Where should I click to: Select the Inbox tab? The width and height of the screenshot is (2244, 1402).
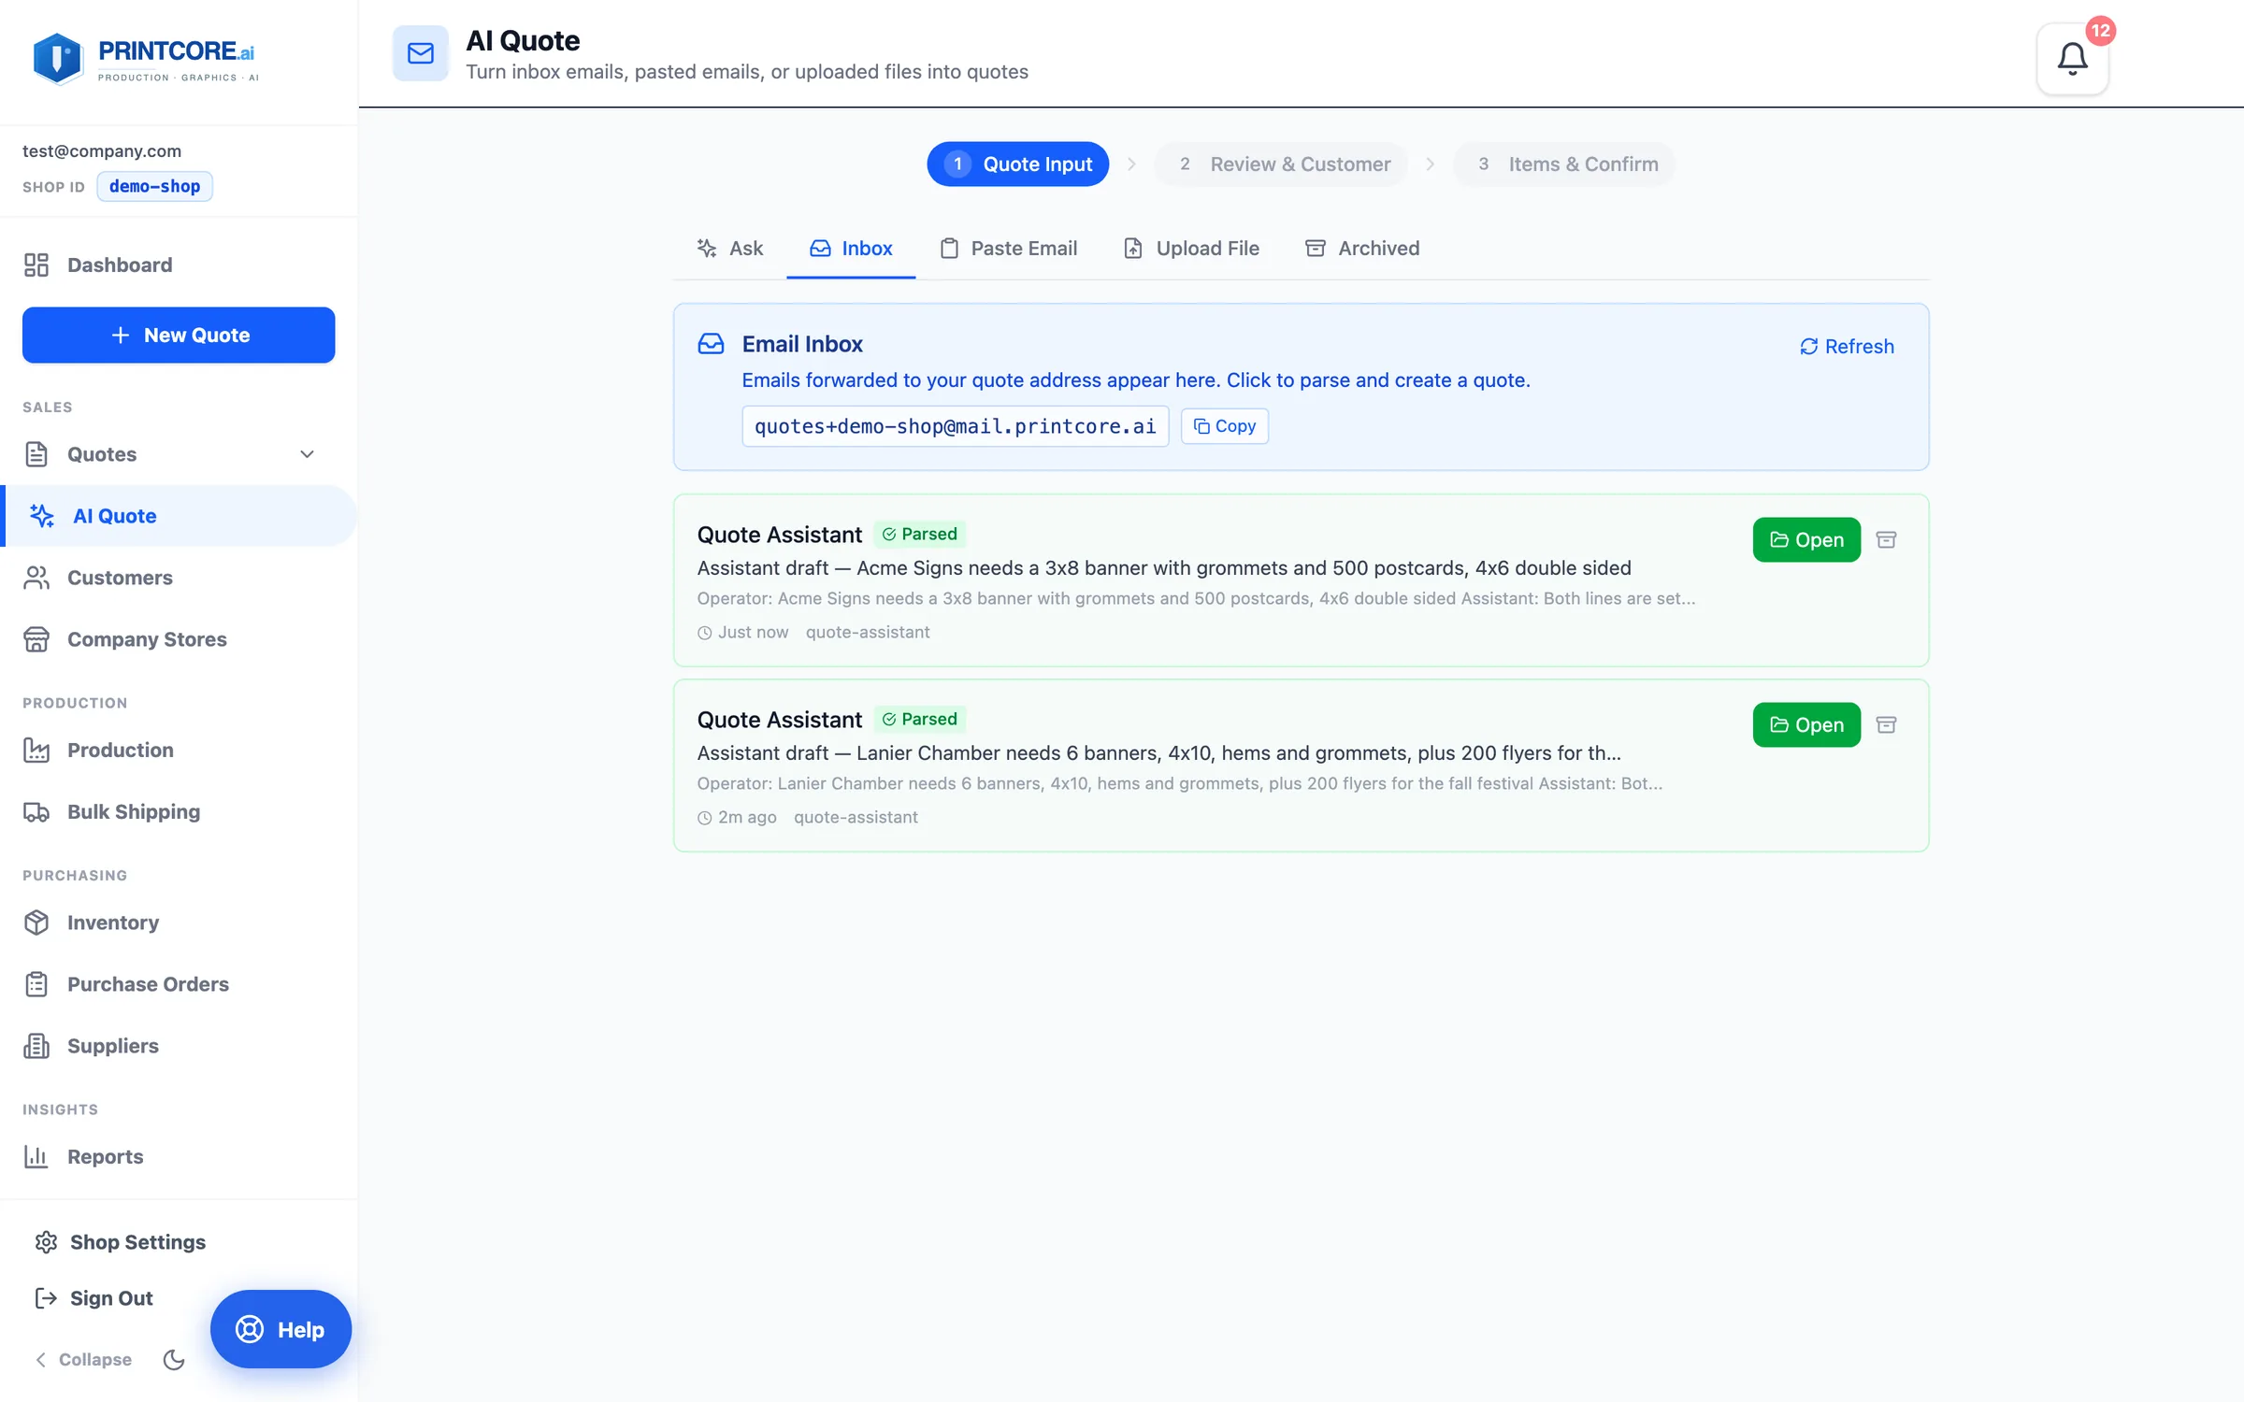coord(851,248)
